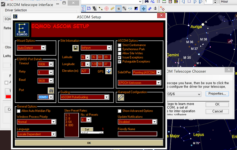This screenshot has width=237, height=150.
Task: Click the GPS satellite dish icon
Action: [x=109, y=71]
